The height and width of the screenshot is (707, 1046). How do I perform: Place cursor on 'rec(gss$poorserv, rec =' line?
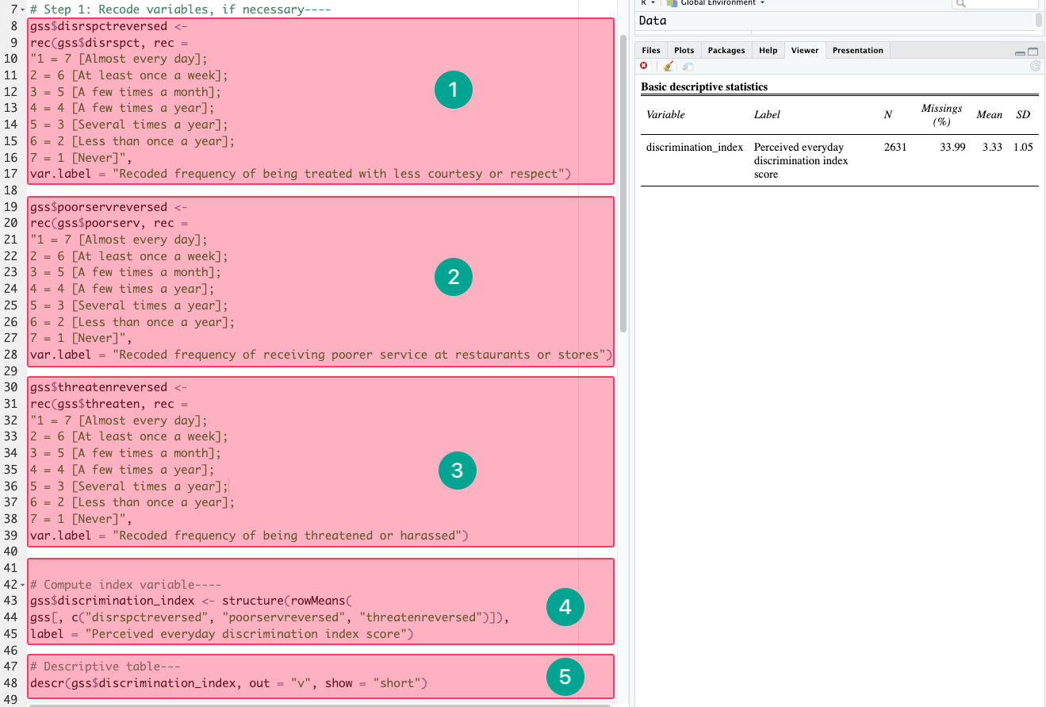click(109, 223)
